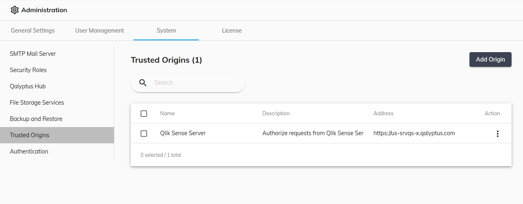Image resolution: width=523 pixels, height=204 pixels.
Task: Open SMTP Mail Server settings
Action: click(x=57, y=54)
